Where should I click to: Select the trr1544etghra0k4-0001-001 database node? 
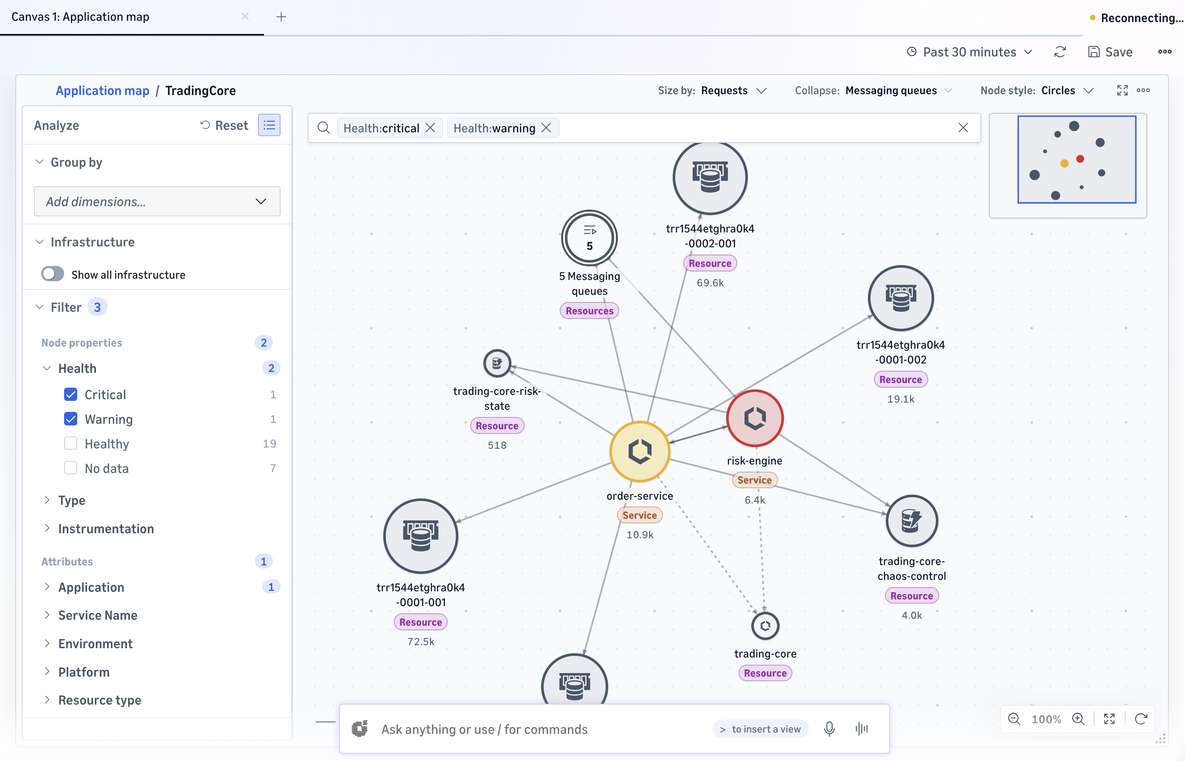tap(421, 536)
